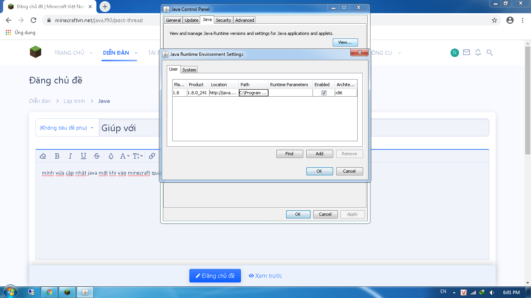The height and width of the screenshot is (298, 531).
Task: Open the inbox envelope icon
Action: [x=466, y=52]
